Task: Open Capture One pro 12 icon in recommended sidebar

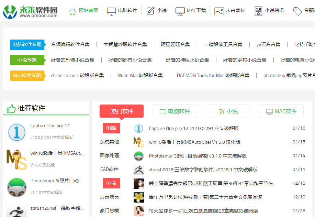Action: click(x=17, y=132)
